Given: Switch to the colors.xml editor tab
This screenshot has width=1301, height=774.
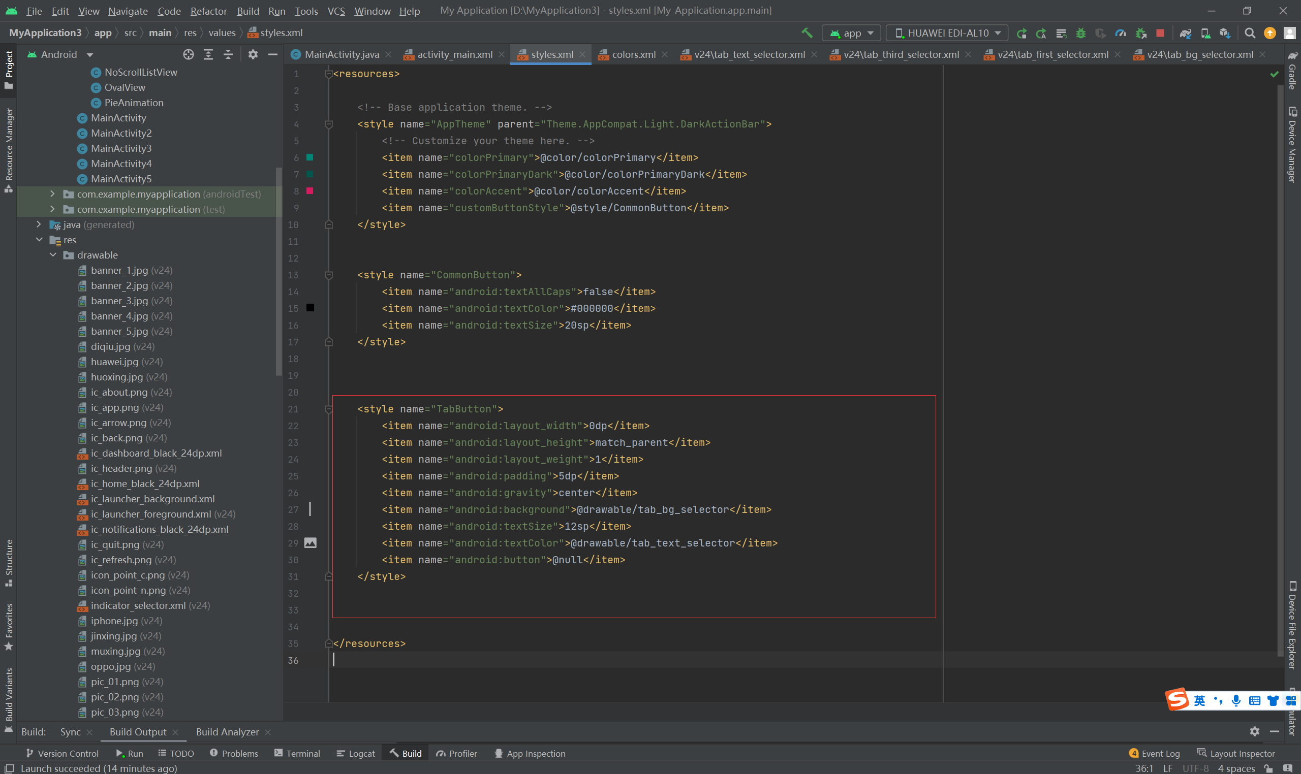Looking at the screenshot, I should [x=633, y=54].
